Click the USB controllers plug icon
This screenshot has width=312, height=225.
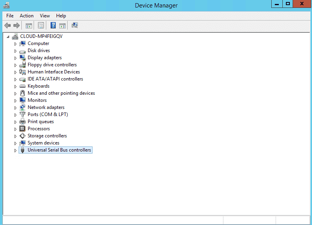[x=23, y=150]
